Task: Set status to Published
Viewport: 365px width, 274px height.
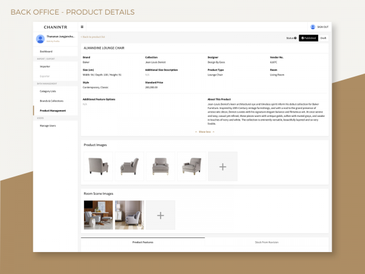Action: click(x=308, y=38)
